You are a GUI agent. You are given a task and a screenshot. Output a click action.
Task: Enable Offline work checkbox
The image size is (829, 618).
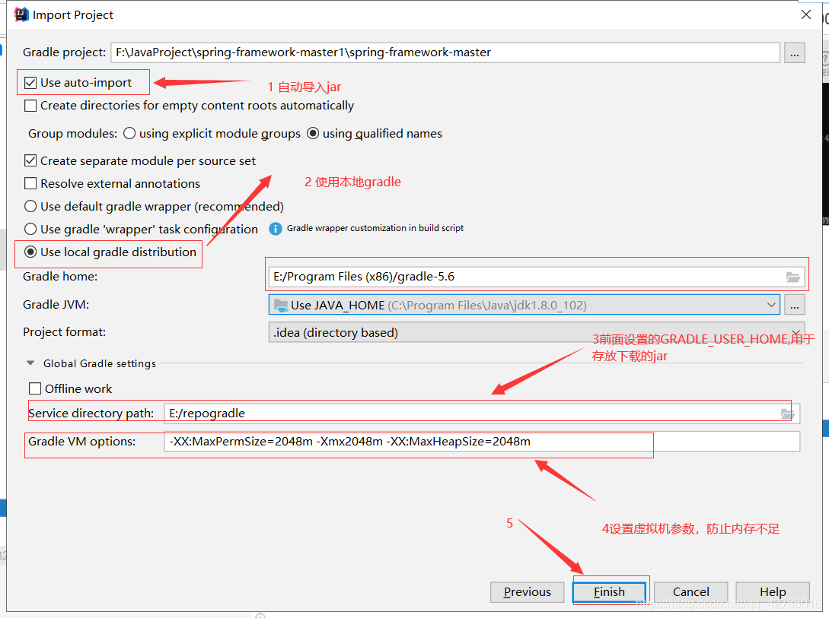pos(35,389)
